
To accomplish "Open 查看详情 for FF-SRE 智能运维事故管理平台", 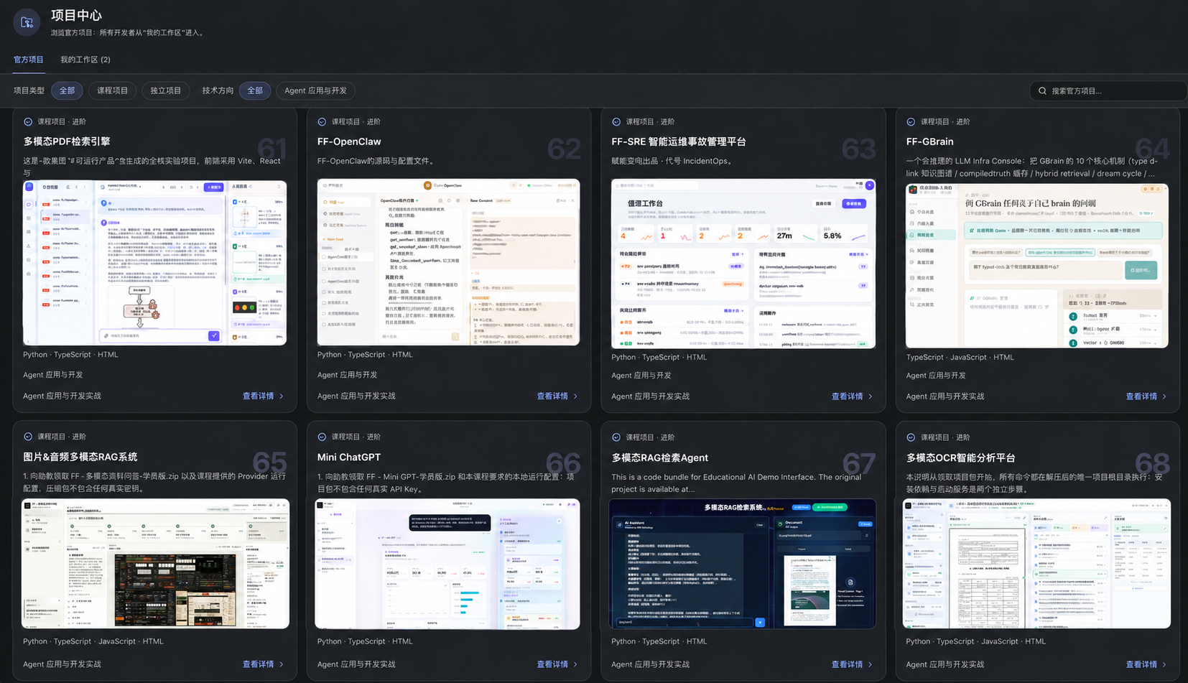I will pyautogui.click(x=852, y=396).
